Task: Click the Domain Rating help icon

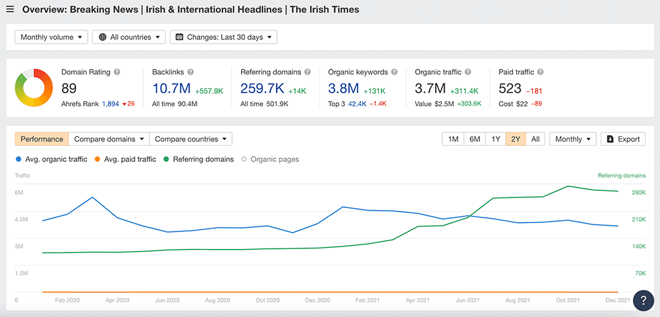Action: point(117,72)
